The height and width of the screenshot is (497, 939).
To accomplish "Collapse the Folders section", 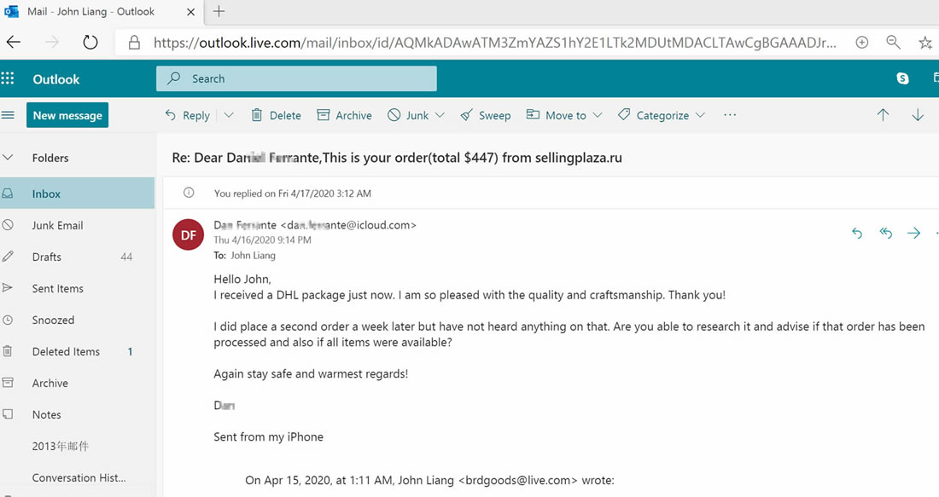I will point(9,158).
